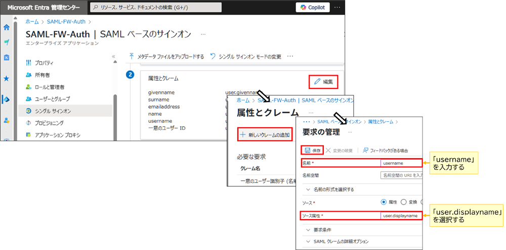The height and width of the screenshot is (250, 506).
Task: Click the green flag icon in left rail
Action: (6, 42)
